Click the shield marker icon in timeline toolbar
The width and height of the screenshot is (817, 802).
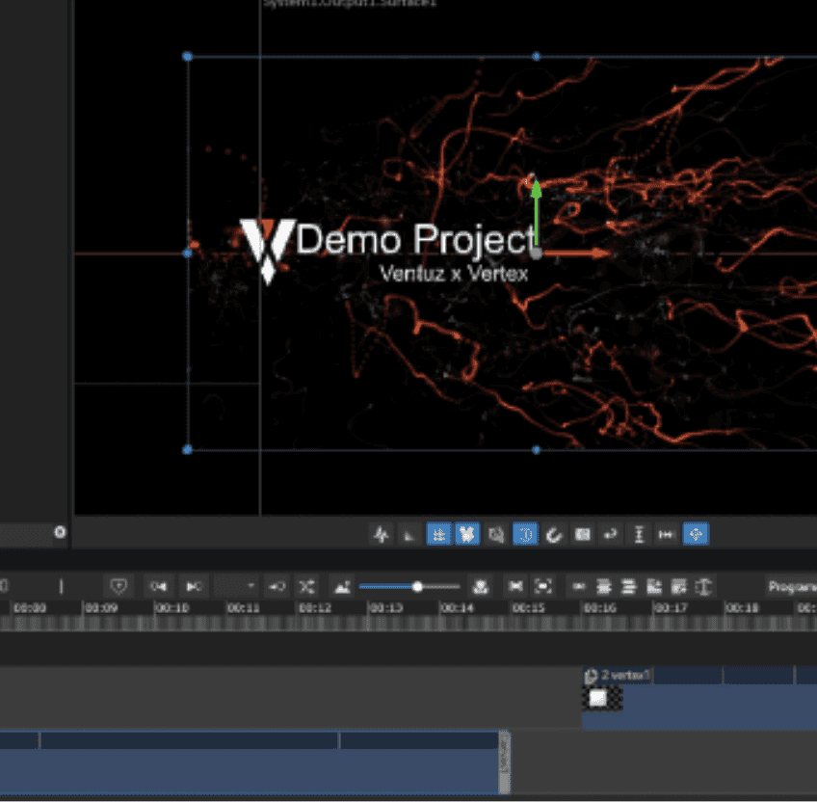[119, 586]
